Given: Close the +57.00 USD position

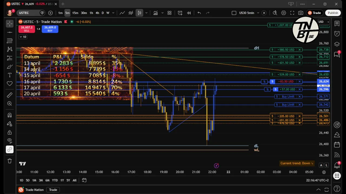Looking at the screenshot, I should (x=300, y=89).
